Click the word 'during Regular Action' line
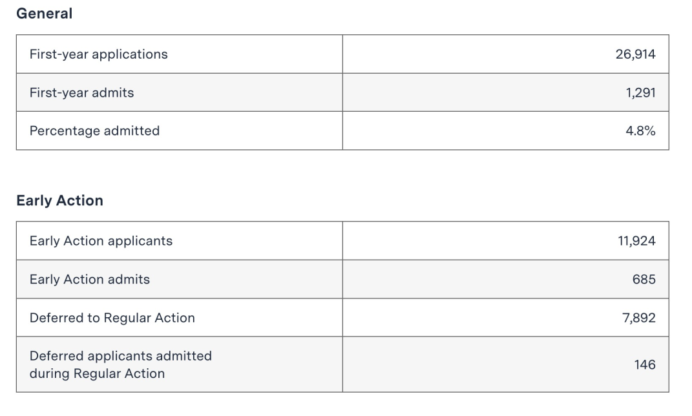The width and height of the screenshot is (692, 416). pyautogui.click(x=97, y=373)
